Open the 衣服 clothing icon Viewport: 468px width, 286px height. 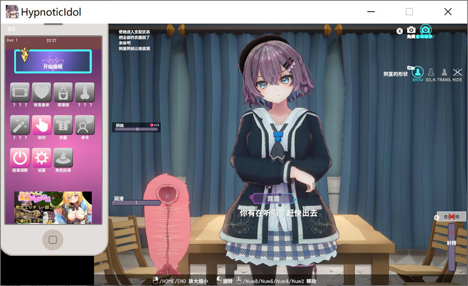tap(63, 125)
